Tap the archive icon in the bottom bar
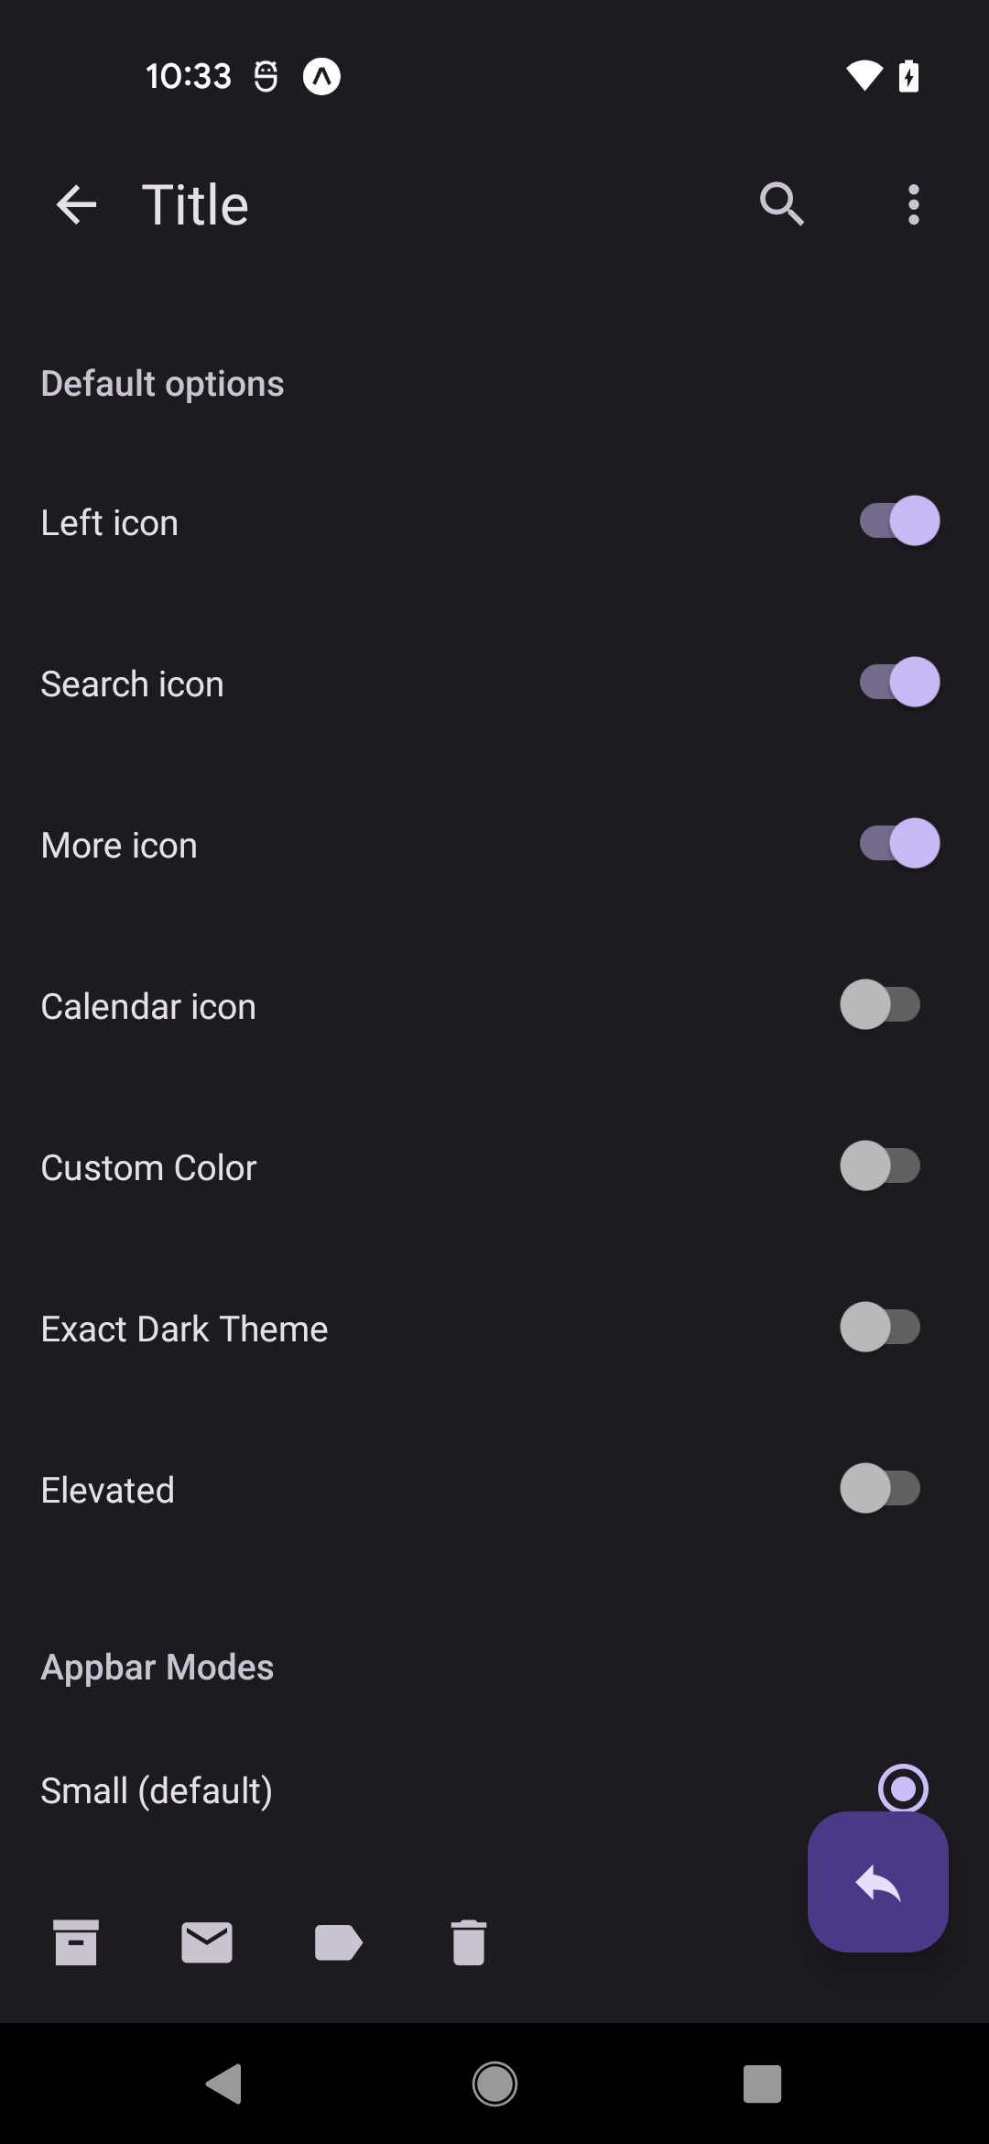 (76, 1942)
